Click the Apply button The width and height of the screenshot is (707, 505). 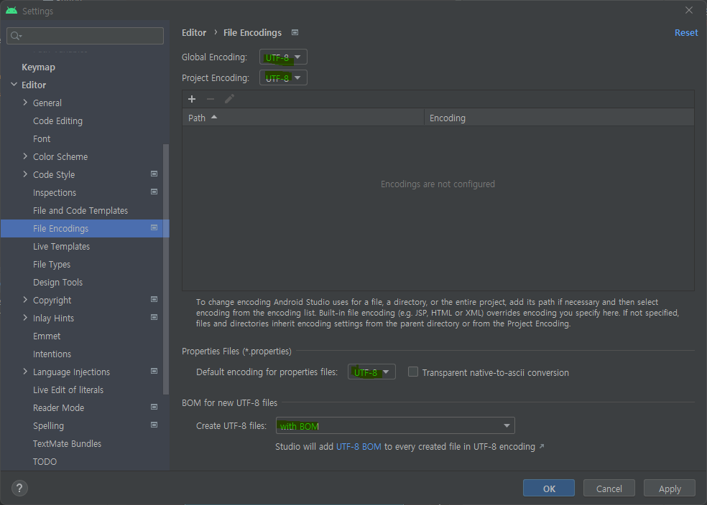pos(670,489)
